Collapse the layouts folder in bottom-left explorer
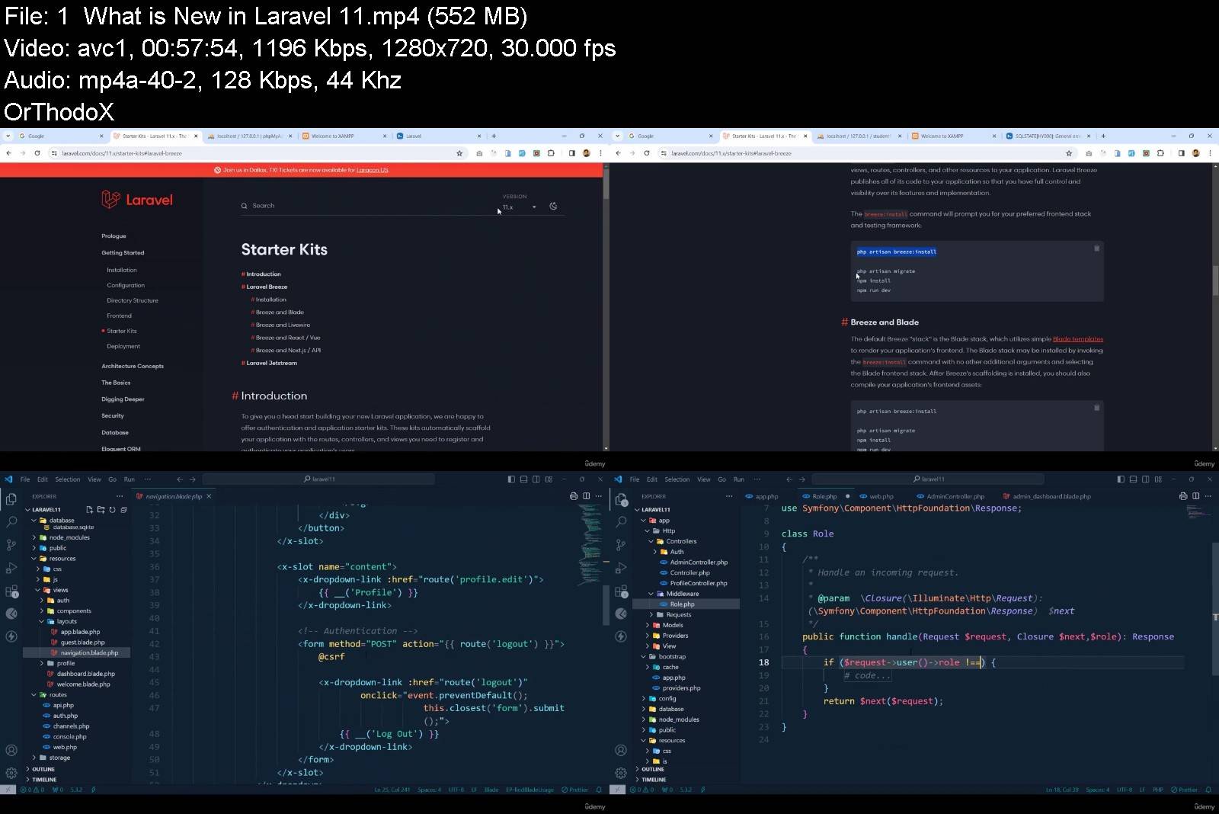The width and height of the screenshot is (1219, 814). (41, 621)
